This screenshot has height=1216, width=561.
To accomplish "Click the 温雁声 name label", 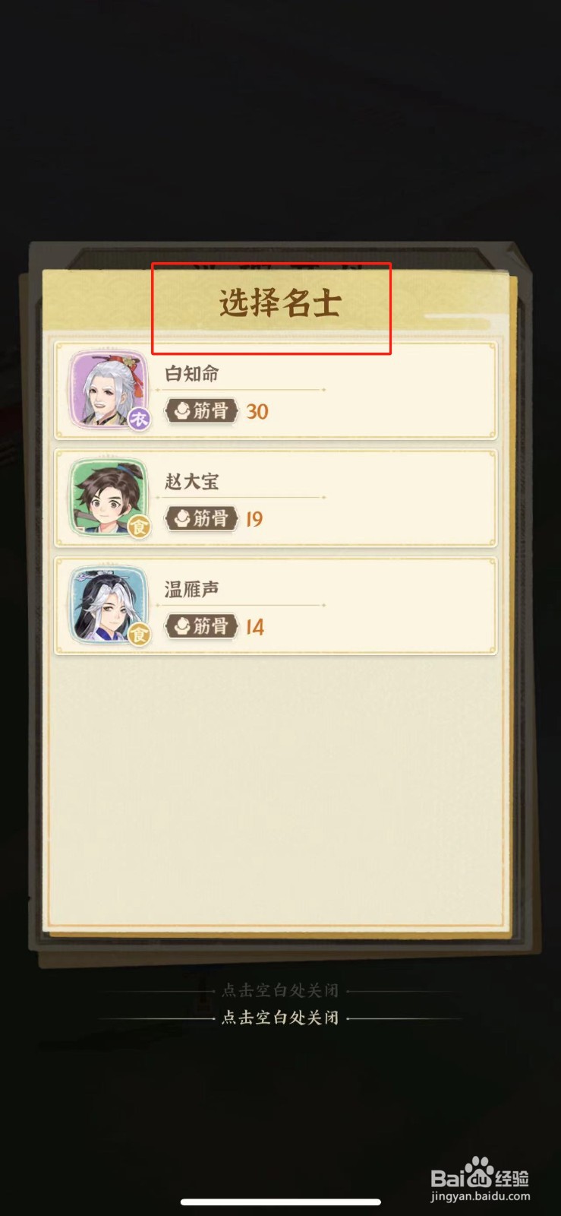I will [x=192, y=590].
